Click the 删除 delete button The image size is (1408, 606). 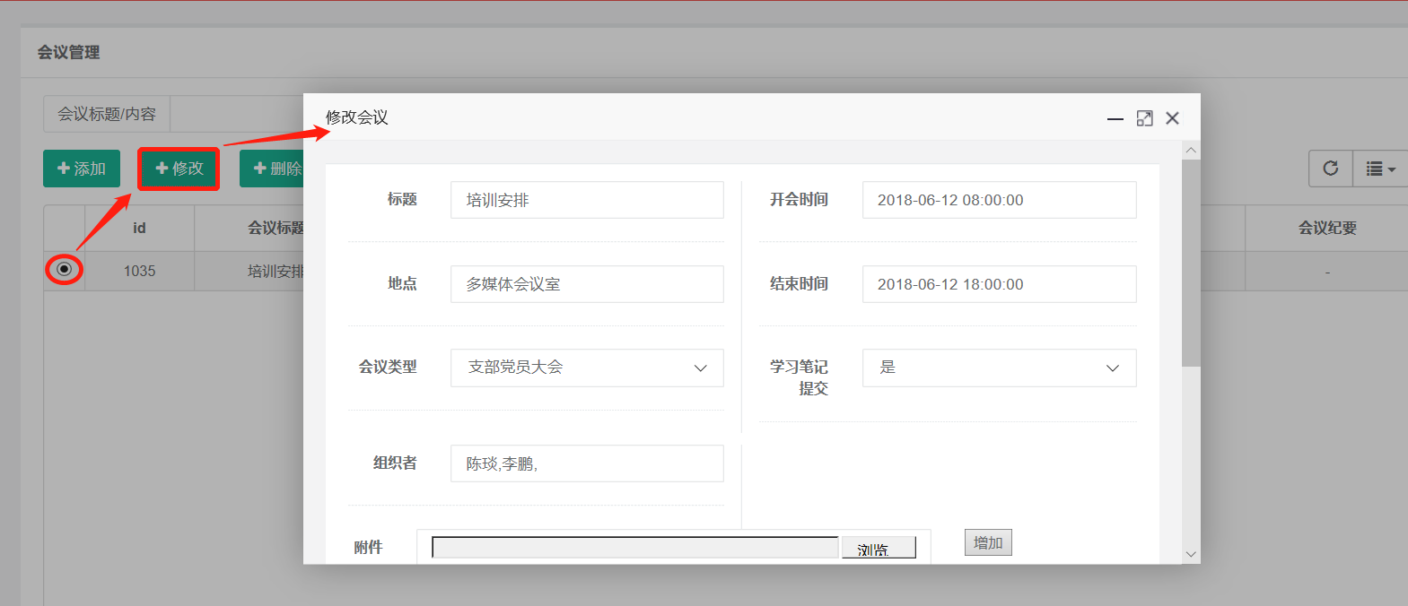(272, 169)
